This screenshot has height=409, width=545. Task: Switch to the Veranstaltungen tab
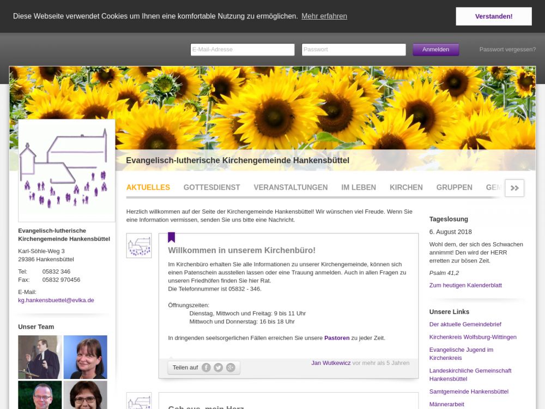pos(290,187)
